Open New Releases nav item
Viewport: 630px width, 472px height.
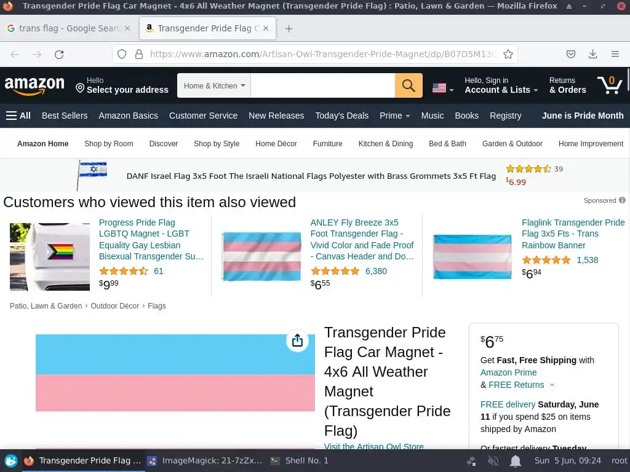pos(276,116)
